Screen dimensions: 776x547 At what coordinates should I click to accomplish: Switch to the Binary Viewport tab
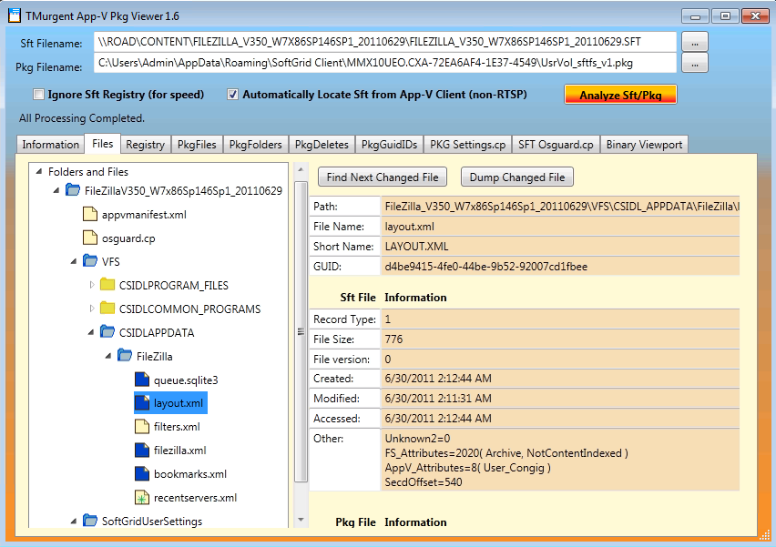(x=644, y=145)
